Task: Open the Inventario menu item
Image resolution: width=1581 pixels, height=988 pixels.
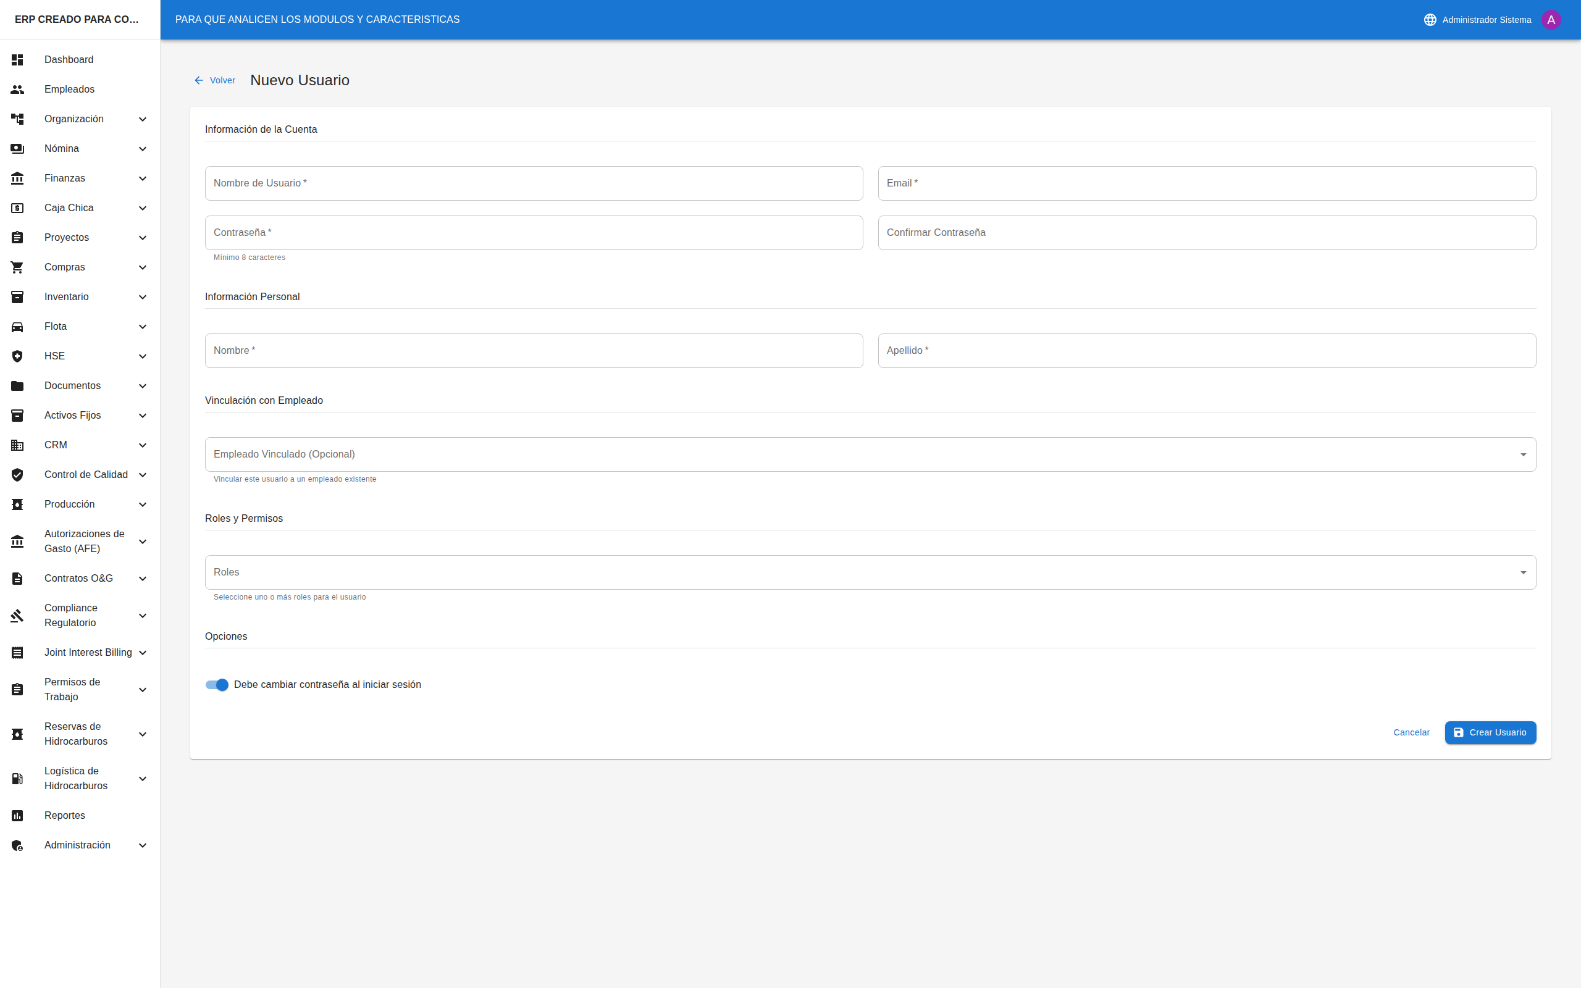Action: point(67,296)
